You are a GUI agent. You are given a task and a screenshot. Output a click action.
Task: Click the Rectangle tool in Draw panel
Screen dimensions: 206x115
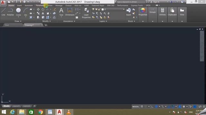(31, 9)
